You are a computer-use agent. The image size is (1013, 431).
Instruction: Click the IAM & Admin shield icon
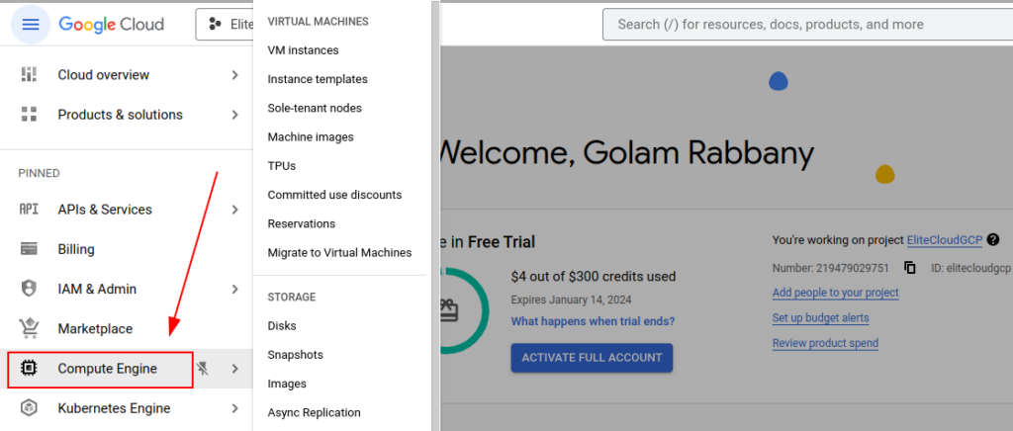pos(29,289)
